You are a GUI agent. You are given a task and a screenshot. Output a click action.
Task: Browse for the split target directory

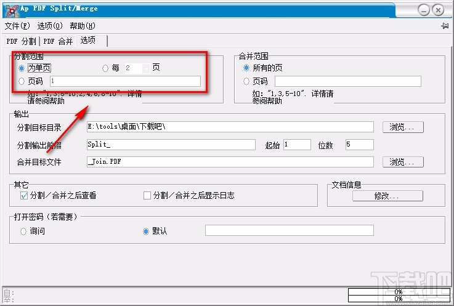tap(403, 127)
